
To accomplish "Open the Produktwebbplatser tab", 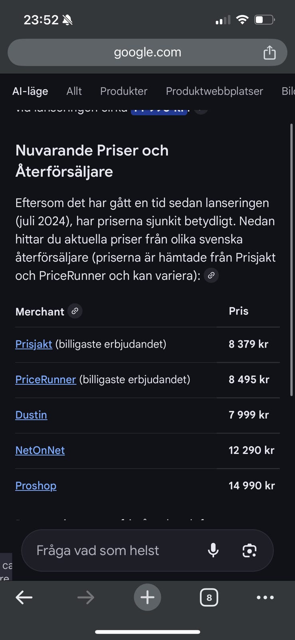I will [214, 91].
